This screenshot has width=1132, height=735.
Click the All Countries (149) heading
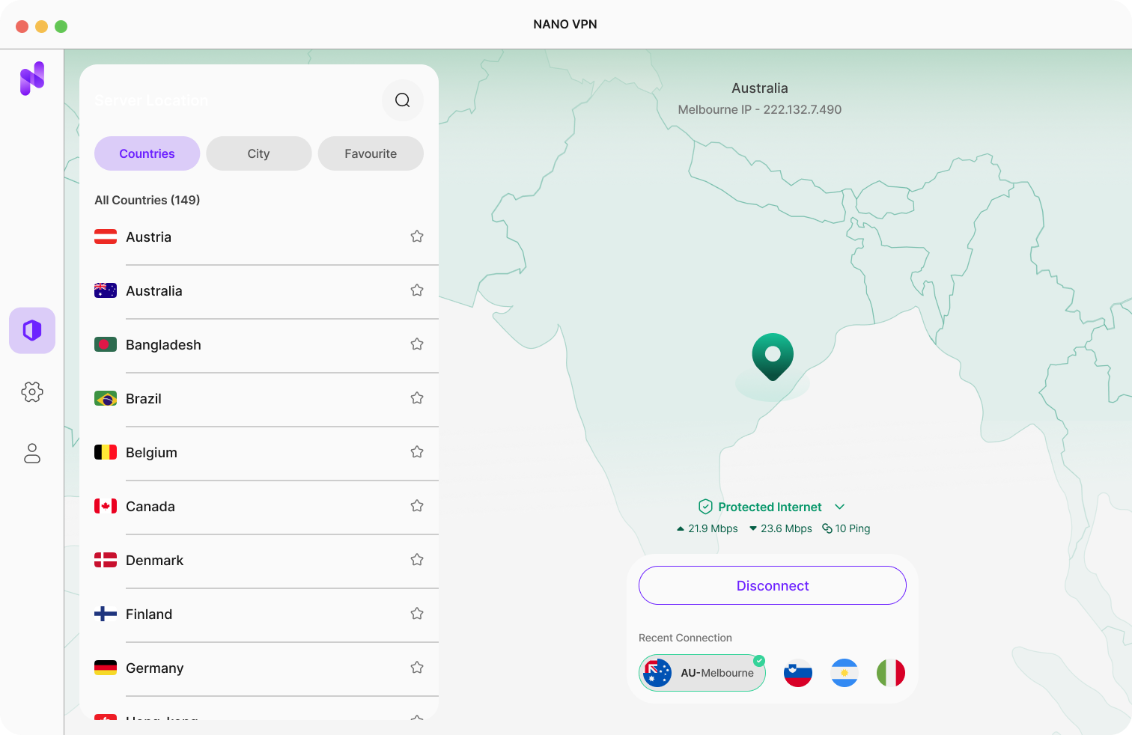(147, 200)
